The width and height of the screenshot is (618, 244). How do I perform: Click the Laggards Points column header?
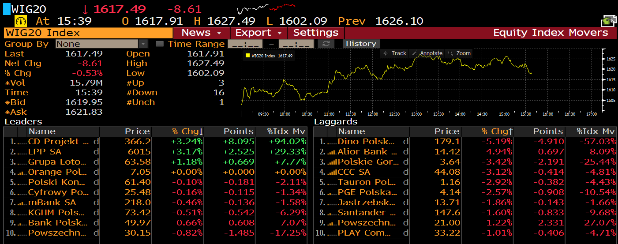pos(539,131)
